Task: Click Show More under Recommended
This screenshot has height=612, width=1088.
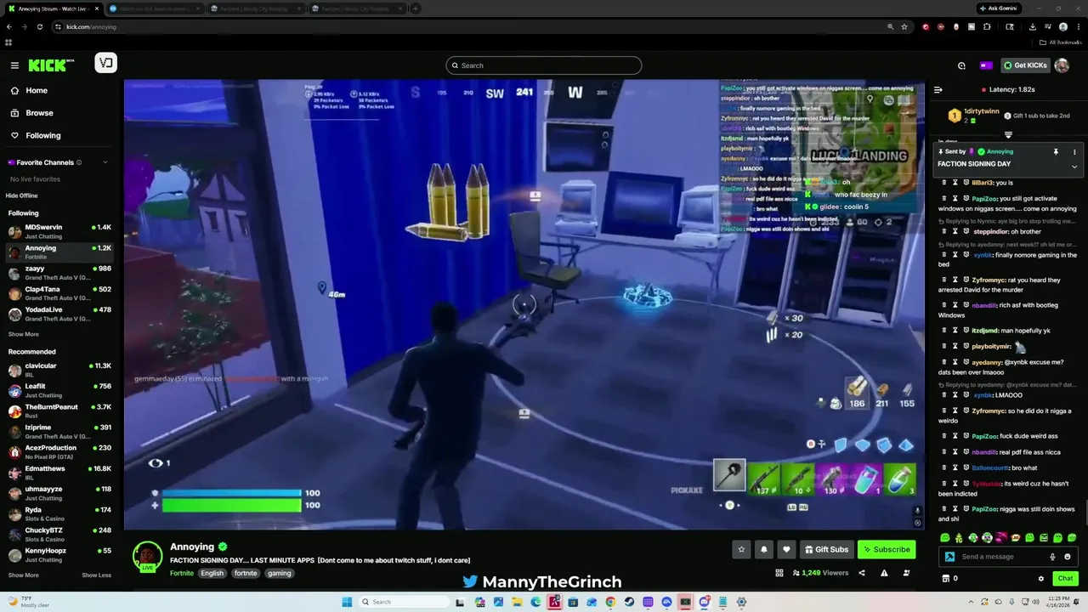Action: point(23,575)
